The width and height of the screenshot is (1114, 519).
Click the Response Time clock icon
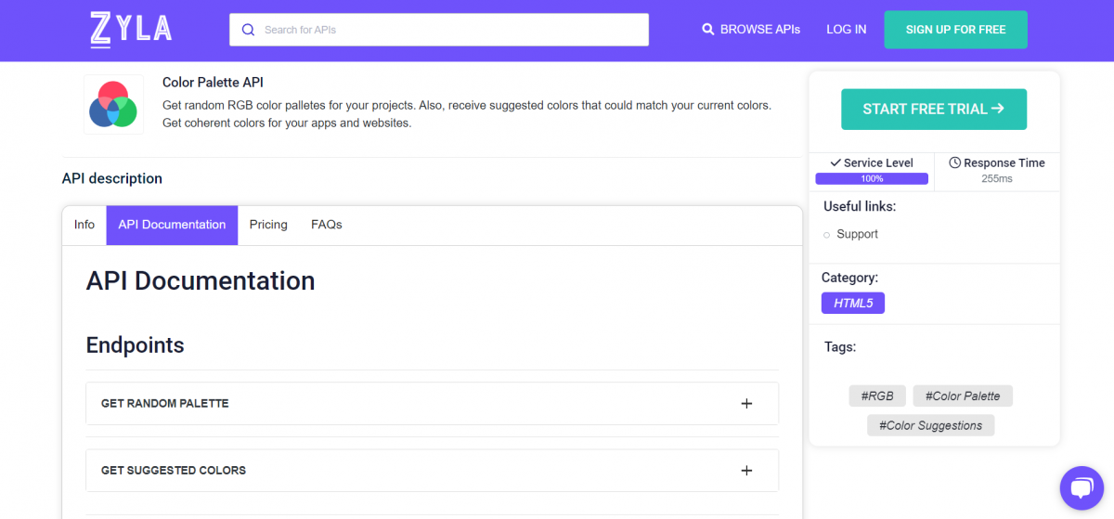pyautogui.click(x=954, y=162)
